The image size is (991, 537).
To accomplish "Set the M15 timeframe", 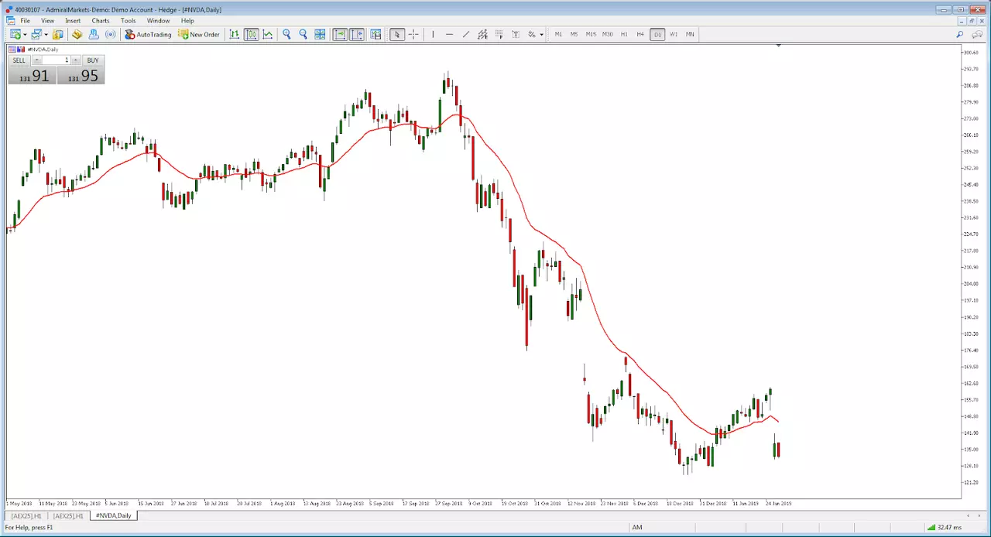I will [x=591, y=34].
